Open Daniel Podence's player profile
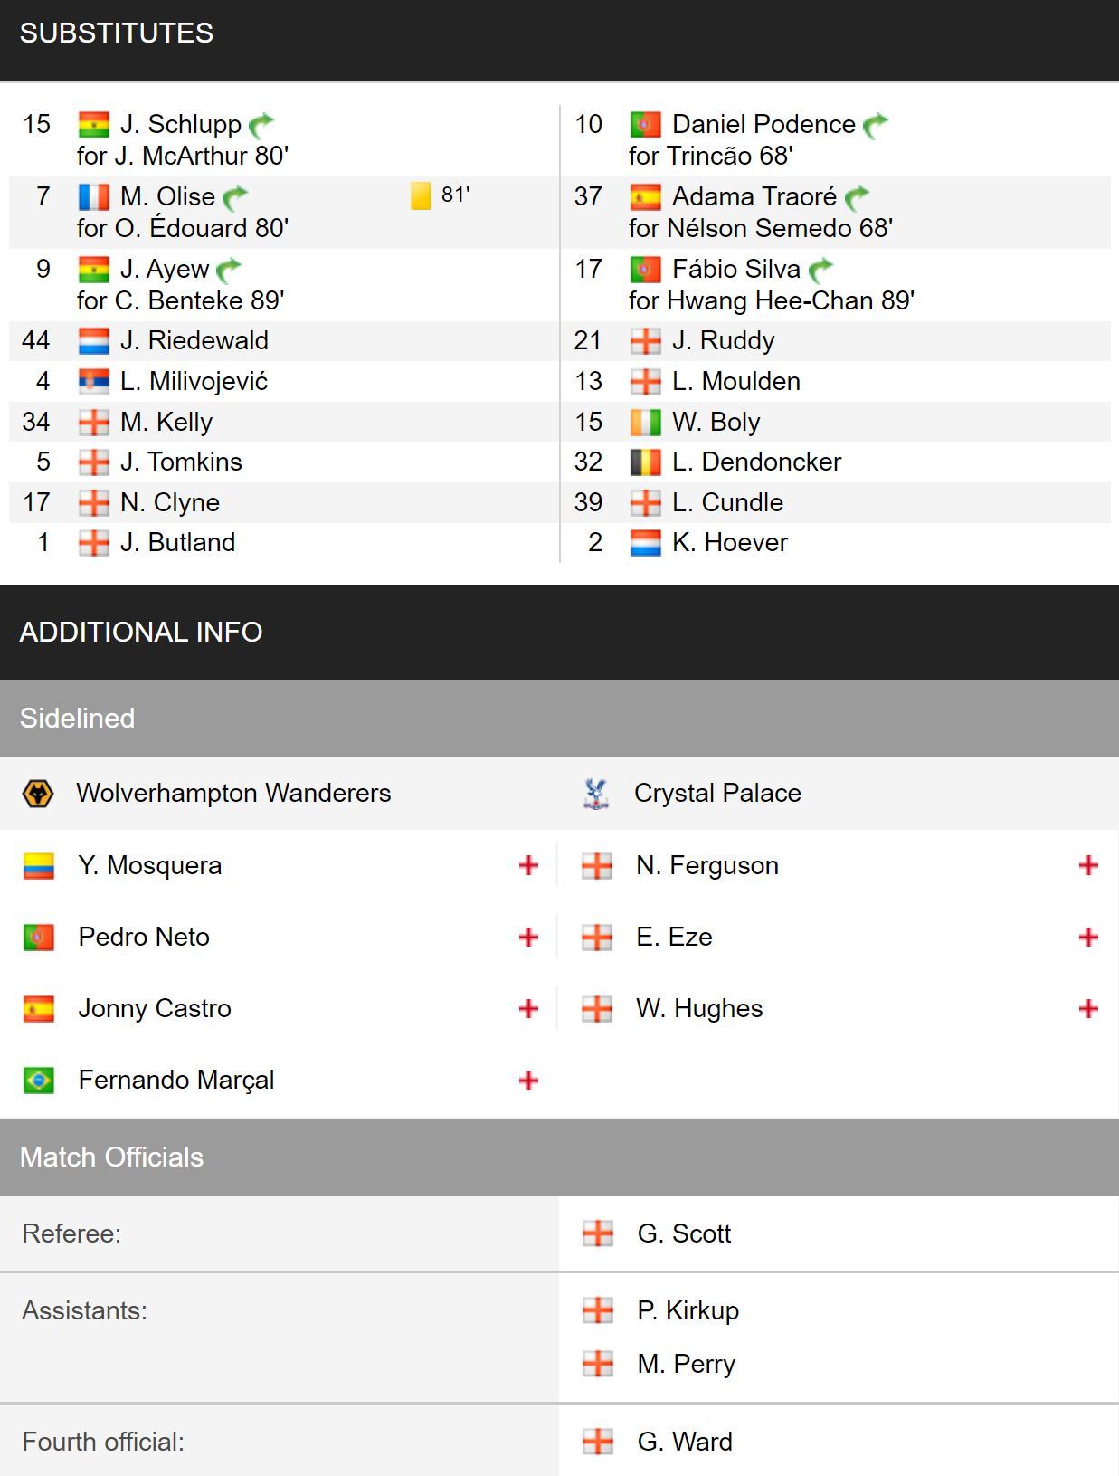 763,124
